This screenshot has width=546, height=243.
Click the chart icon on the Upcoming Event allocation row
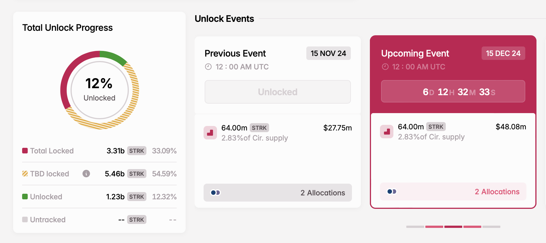pyautogui.click(x=387, y=131)
